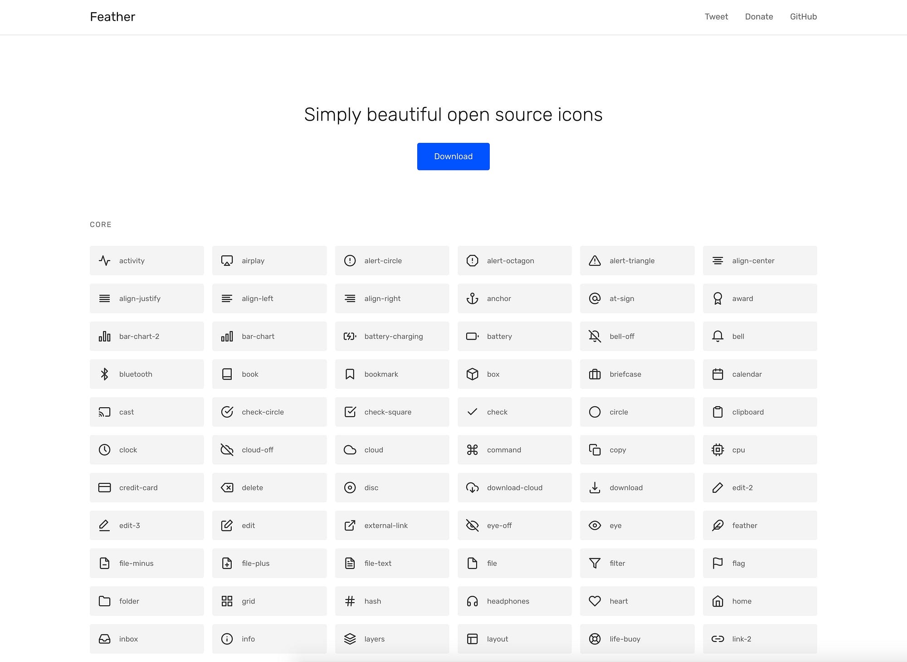The image size is (907, 662).
Task: Click the alert-circle icon
Action: tap(350, 261)
